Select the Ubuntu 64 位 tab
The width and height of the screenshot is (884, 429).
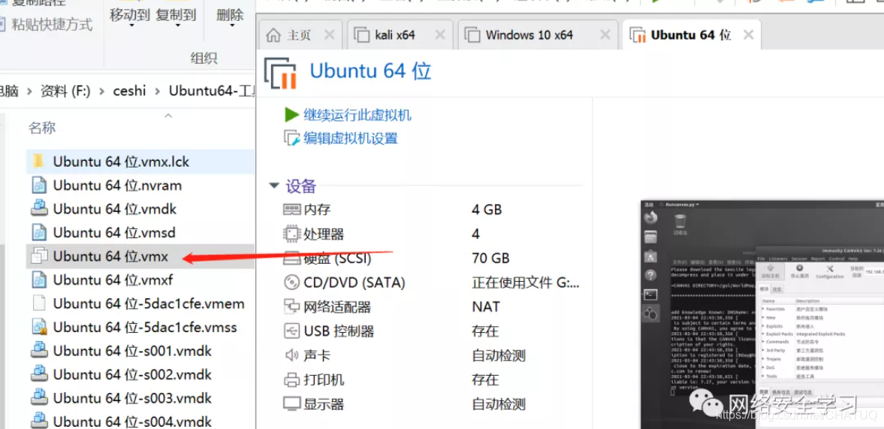coord(691,35)
